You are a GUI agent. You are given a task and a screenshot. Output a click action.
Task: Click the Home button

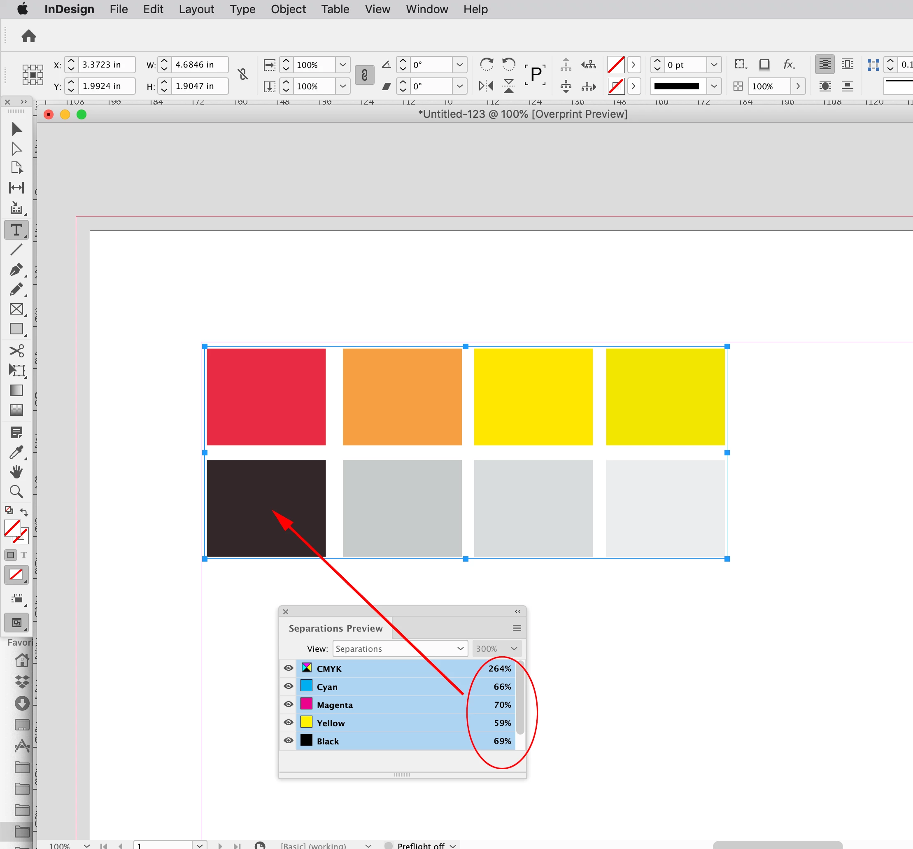pos(29,36)
